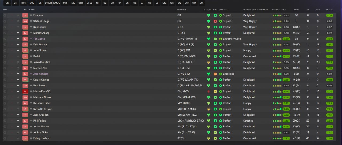The width and height of the screenshot is (342, 145).
Task: Toggle the picked circle for Kyle Walker
Action: 5,45
